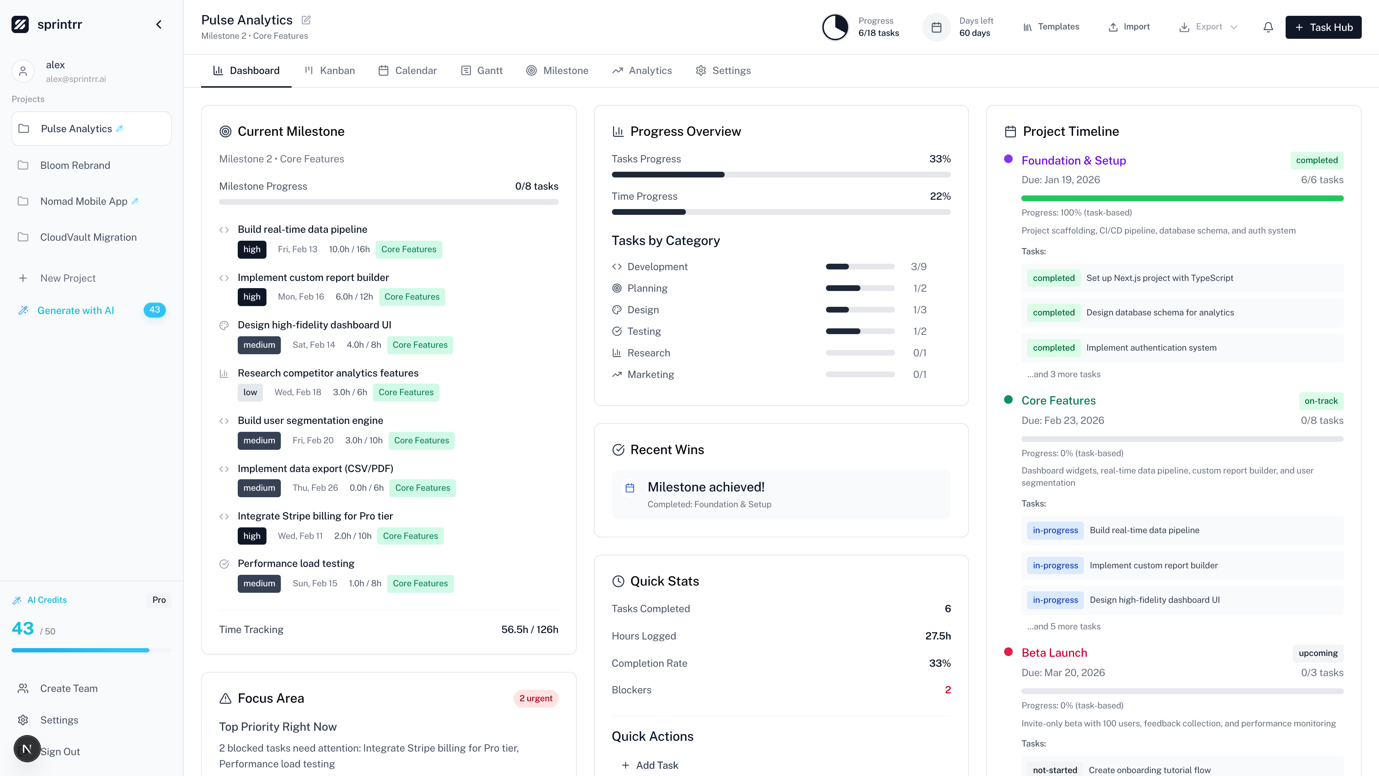Click the alex user avatar

[23, 71]
